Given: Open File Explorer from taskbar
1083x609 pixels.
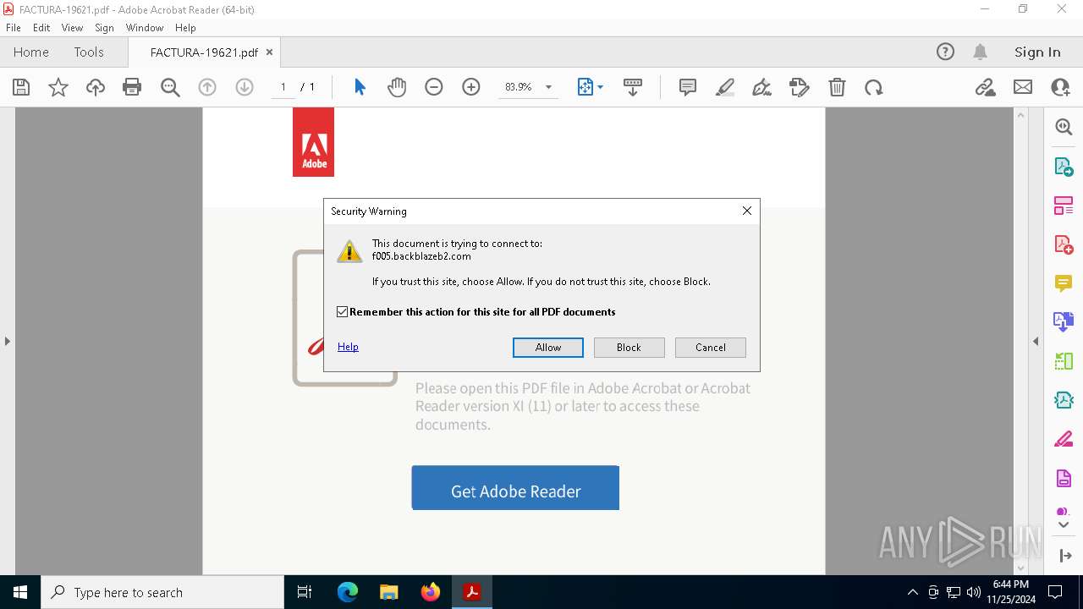Looking at the screenshot, I should 389,592.
